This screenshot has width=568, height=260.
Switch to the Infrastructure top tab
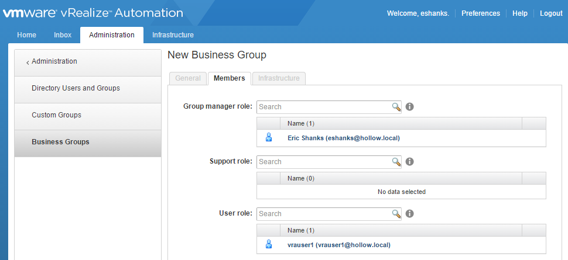pos(173,35)
